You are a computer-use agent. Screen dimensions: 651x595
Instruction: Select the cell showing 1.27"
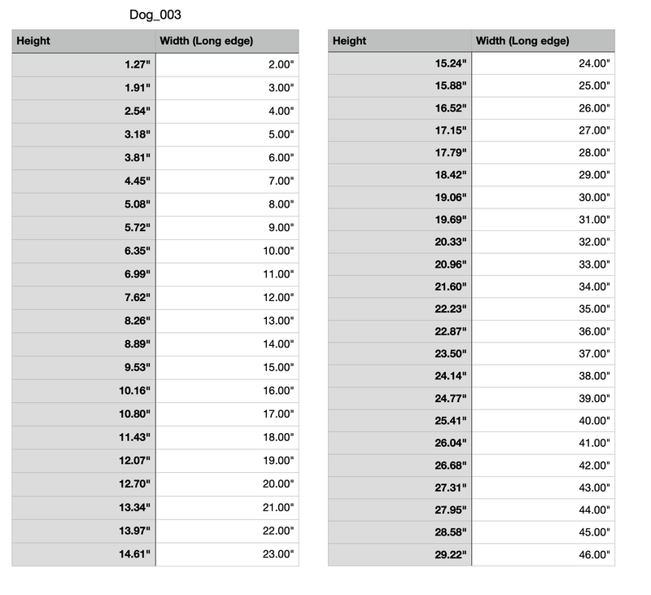pos(84,65)
